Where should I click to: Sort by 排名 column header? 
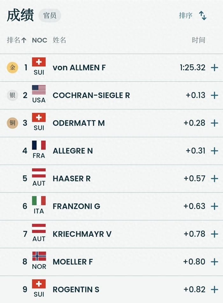point(17,40)
